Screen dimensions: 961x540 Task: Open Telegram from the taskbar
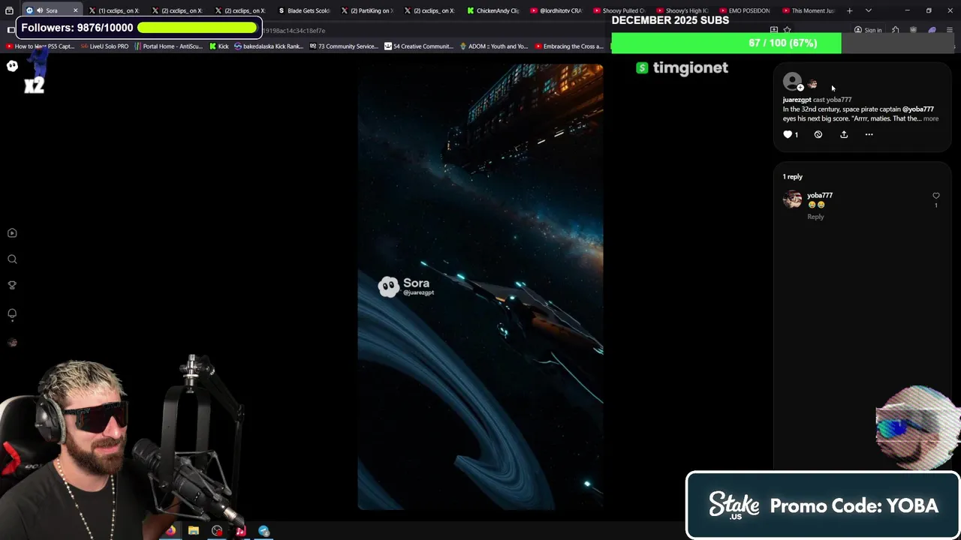[x=264, y=531]
